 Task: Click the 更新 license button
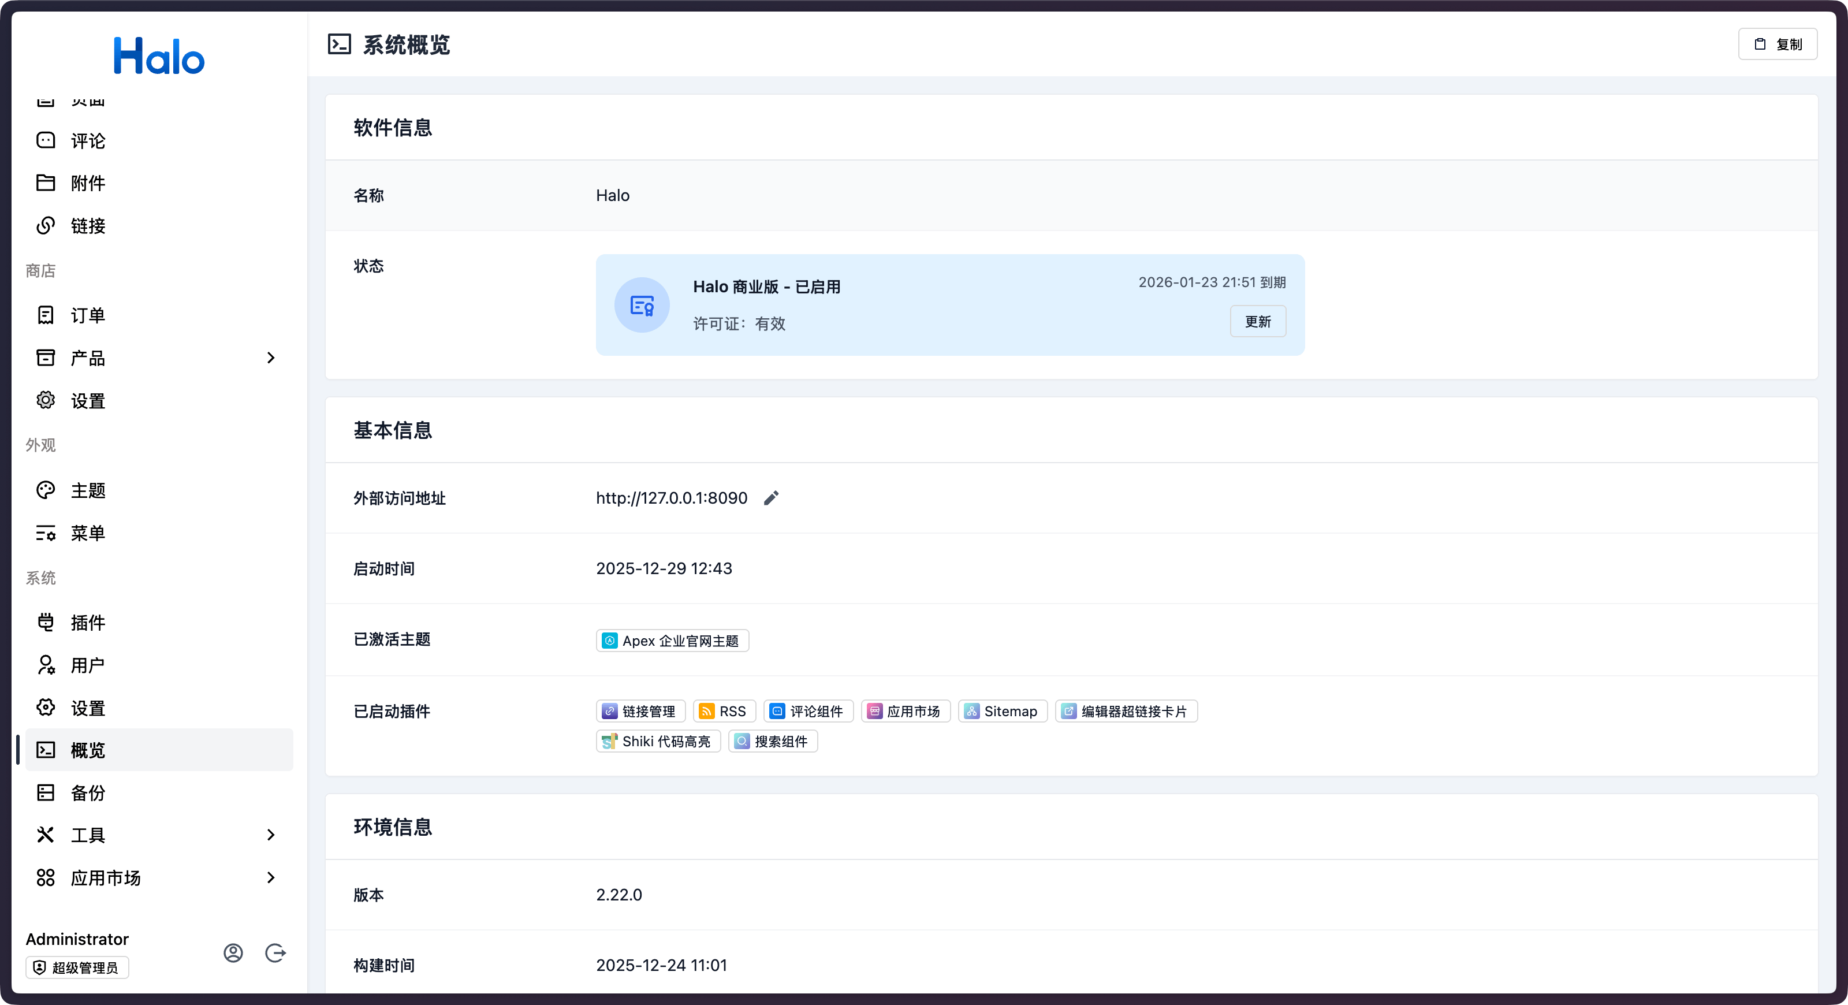tap(1258, 321)
